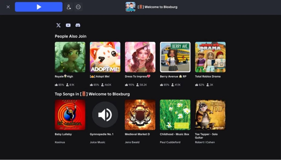Click the Childhood - Music Box song title

pyautogui.click(x=175, y=134)
